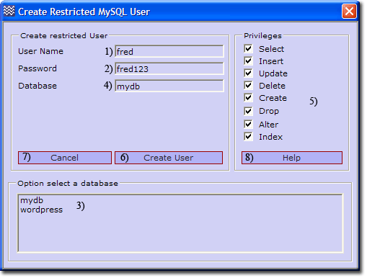The image size is (367, 278).
Task: Click the Cancel button
Action: (x=65, y=158)
